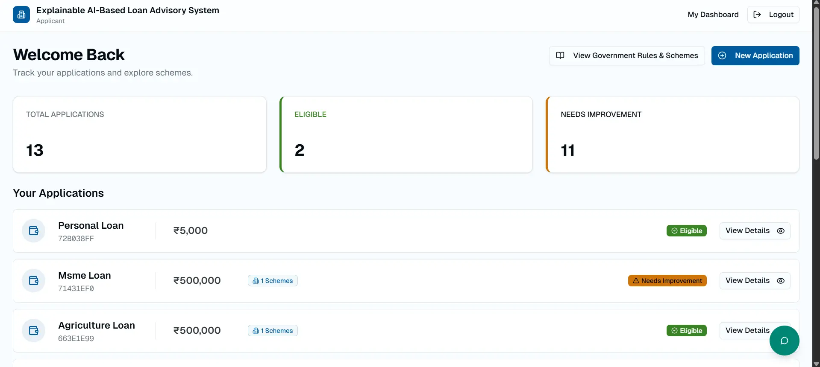Click the page vertical scrollbar

pos(816,85)
